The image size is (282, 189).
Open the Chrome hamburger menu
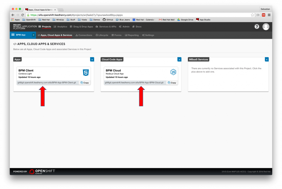point(269,15)
